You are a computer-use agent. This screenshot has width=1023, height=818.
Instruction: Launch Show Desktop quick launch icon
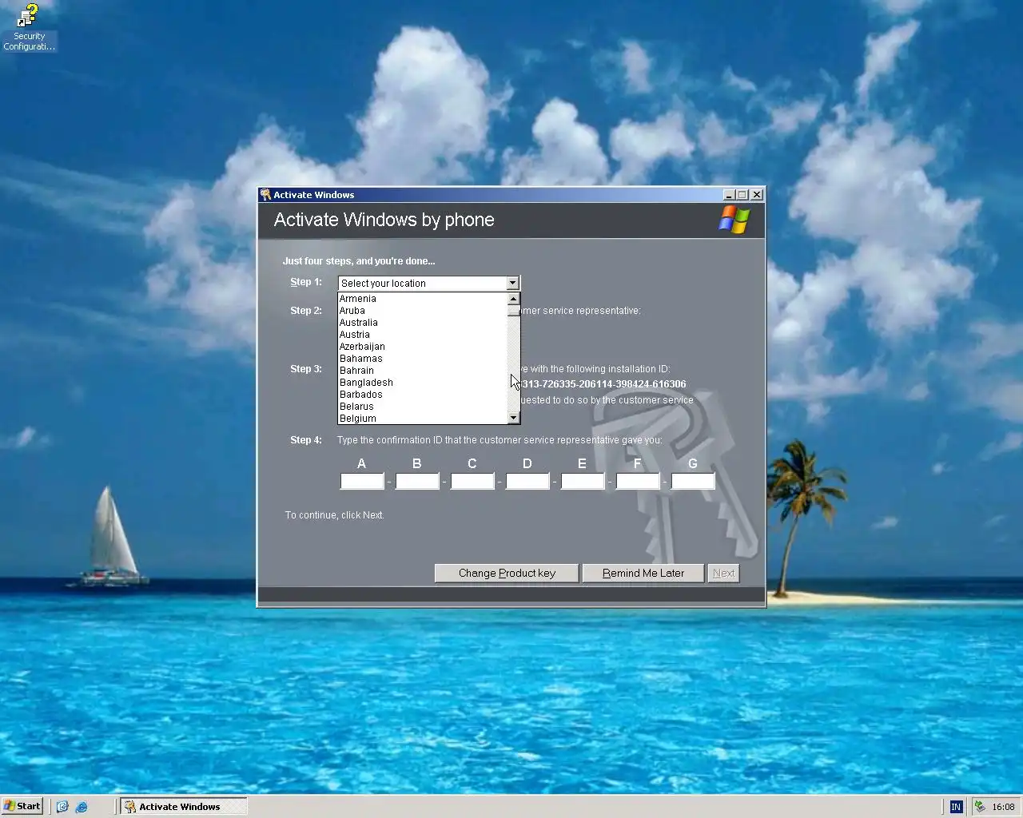coord(62,807)
